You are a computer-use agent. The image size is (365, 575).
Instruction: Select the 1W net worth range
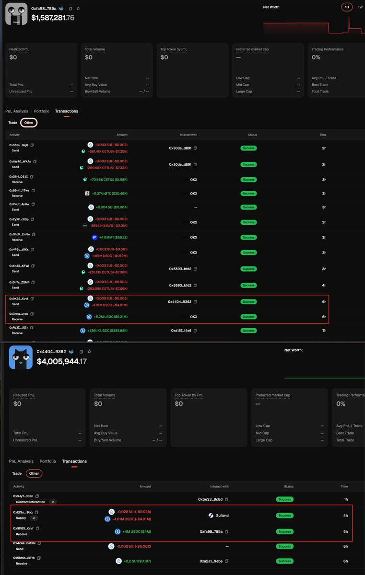[x=360, y=7]
